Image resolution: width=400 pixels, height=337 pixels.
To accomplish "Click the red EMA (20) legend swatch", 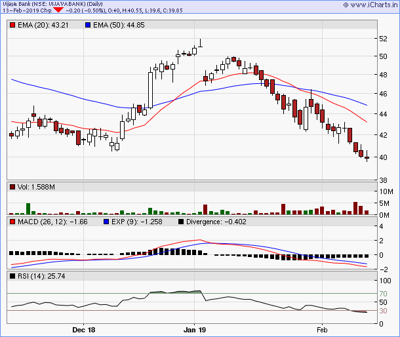I will pos(12,25).
